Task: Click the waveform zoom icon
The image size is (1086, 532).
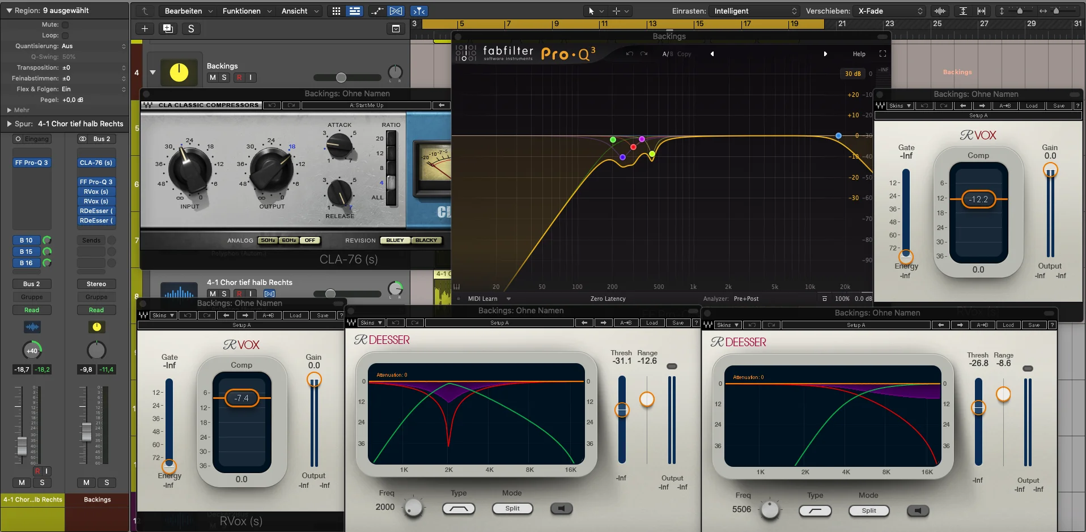Action: coord(940,11)
